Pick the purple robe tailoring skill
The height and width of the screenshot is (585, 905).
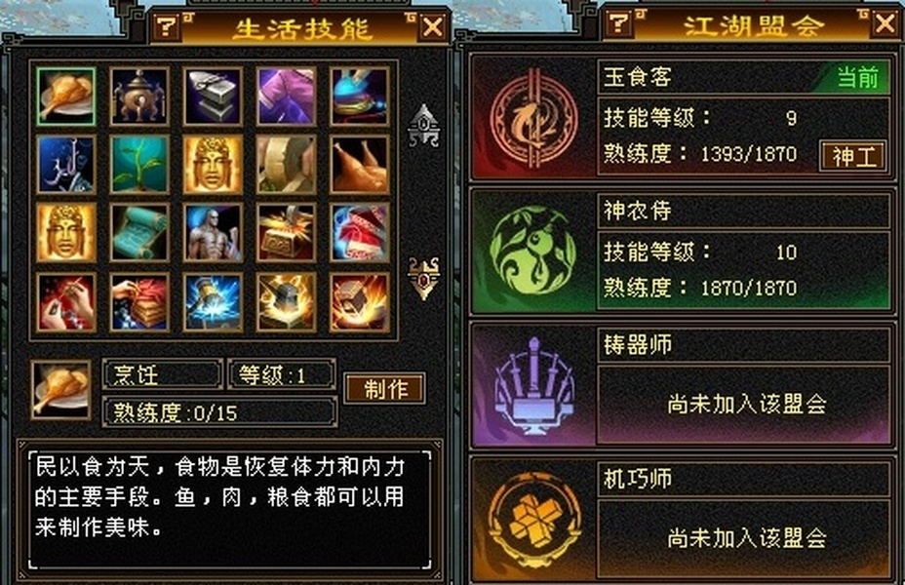287,97
